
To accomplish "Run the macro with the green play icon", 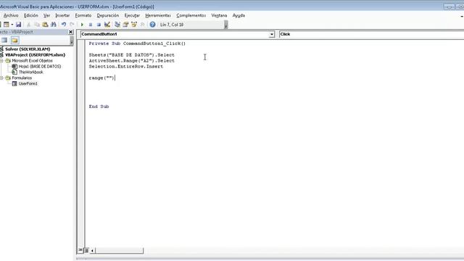I will click(82, 25).
